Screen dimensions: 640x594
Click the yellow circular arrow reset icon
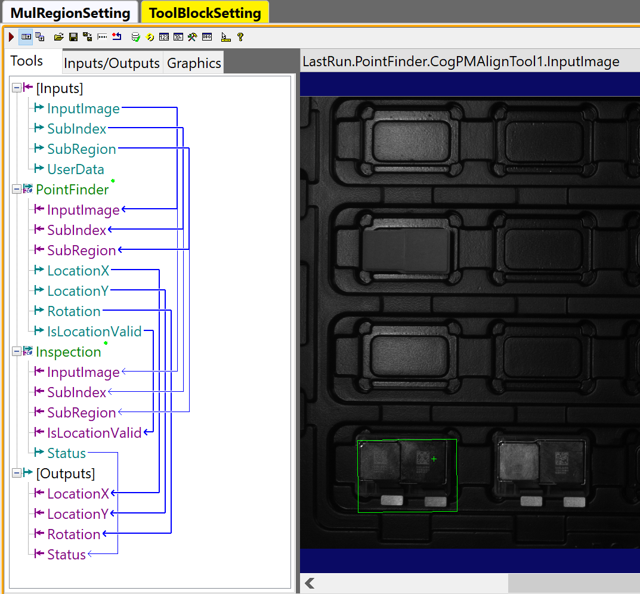point(150,37)
